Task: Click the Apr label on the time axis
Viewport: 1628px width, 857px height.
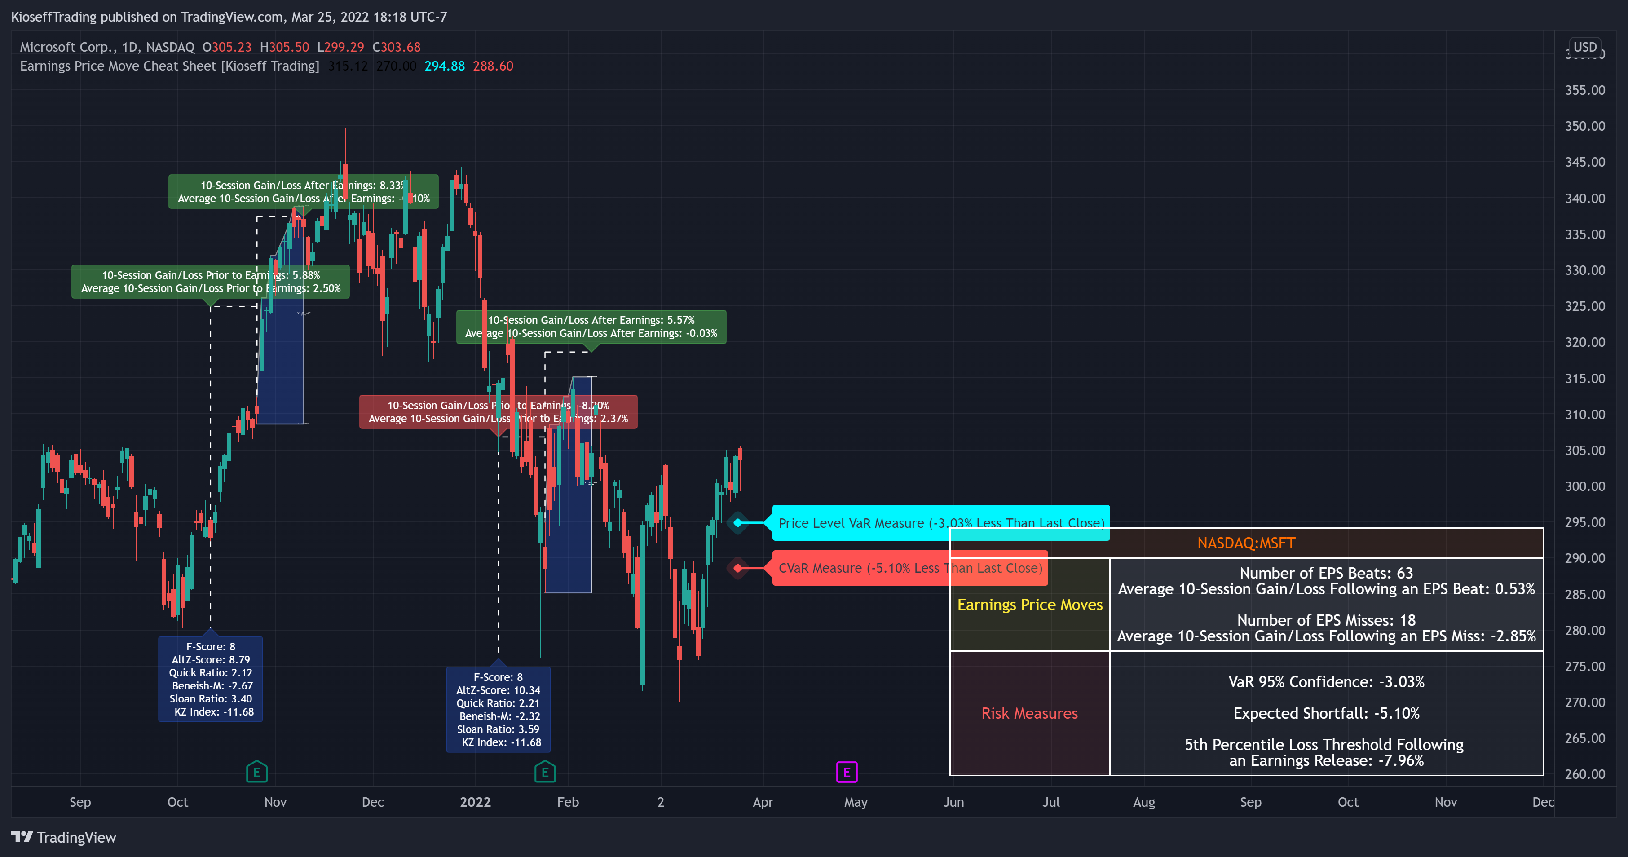Action: (763, 802)
